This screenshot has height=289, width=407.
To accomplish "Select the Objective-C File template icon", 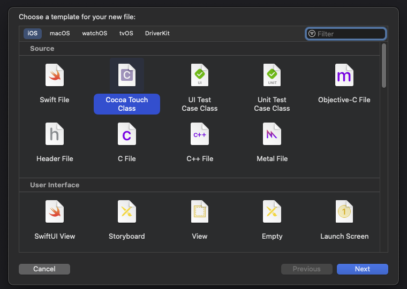I will click(344, 75).
